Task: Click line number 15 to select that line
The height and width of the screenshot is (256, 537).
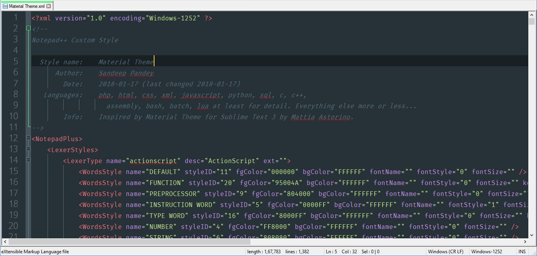Action: pos(14,171)
